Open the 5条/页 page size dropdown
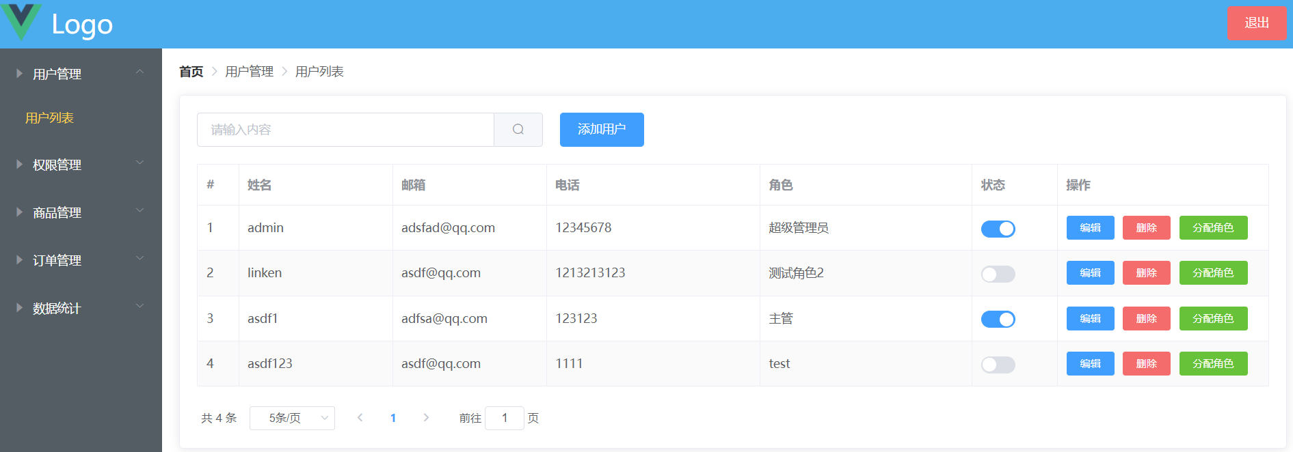 click(292, 418)
